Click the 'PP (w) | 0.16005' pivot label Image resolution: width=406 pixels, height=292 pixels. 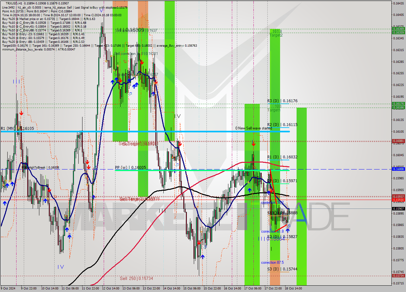[x=130, y=168]
